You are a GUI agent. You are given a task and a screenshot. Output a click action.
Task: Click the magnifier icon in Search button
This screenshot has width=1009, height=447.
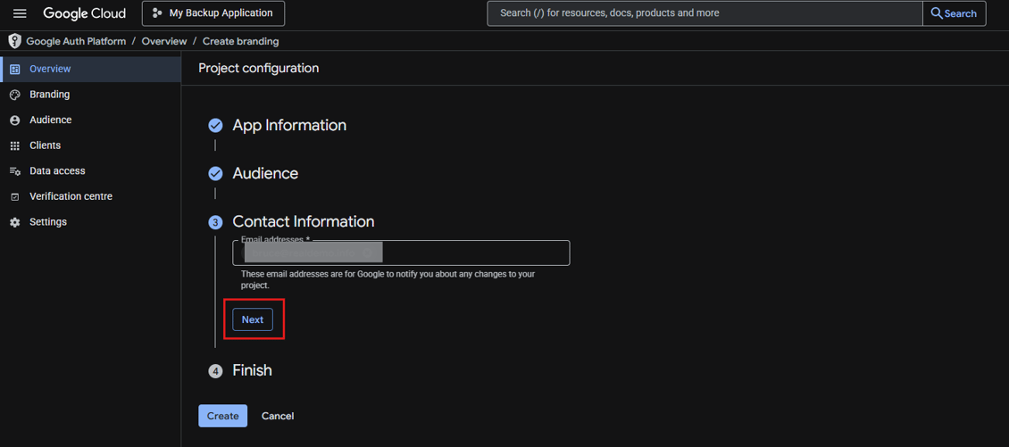pos(937,12)
